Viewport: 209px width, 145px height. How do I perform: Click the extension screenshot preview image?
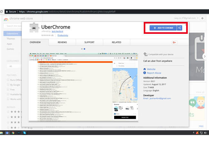pos(84,87)
